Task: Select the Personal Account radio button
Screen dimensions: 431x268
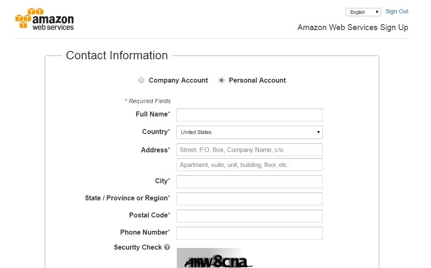Action: tap(222, 81)
